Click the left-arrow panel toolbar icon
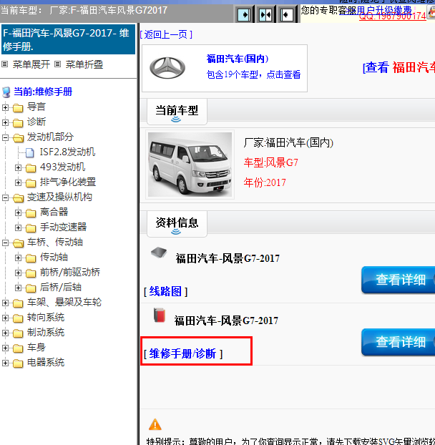Viewport: 435px width, 445px height. point(287,14)
